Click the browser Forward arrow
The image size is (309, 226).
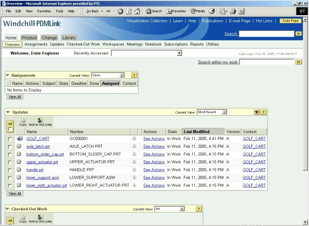coord(108,11)
